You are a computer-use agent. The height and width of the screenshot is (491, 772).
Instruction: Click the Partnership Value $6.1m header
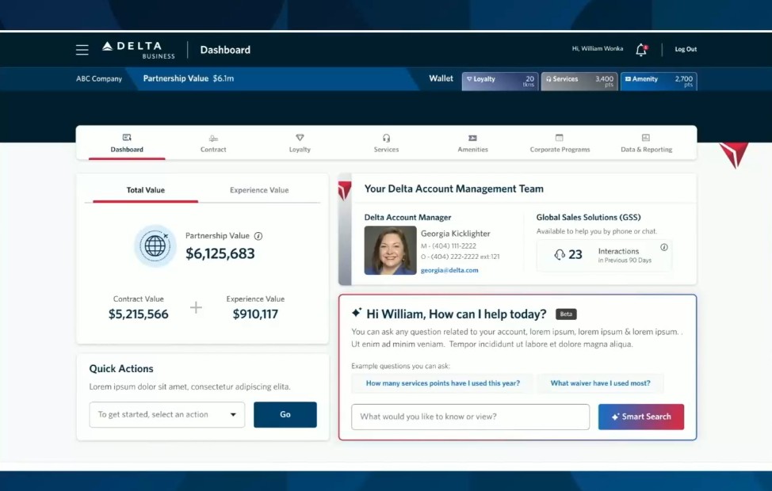tap(189, 78)
